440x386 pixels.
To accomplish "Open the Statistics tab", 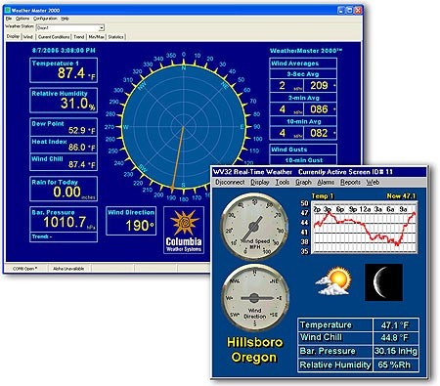I will click(x=115, y=37).
